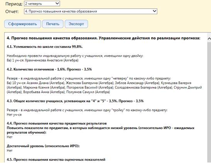Open the Период dropdown showing 2 четверть
This screenshot has height=163, width=211.
coord(42,3)
